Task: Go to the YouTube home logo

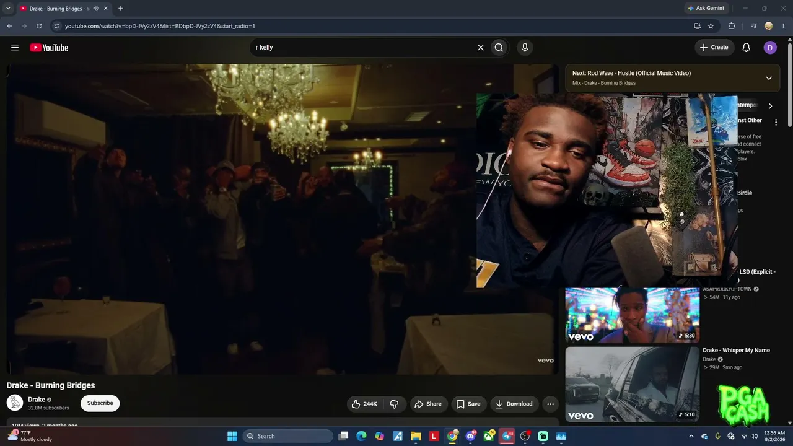Action: click(x=49, y=48)
